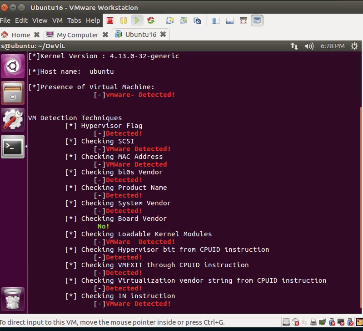Click the sound card status icon

(323, 322)
